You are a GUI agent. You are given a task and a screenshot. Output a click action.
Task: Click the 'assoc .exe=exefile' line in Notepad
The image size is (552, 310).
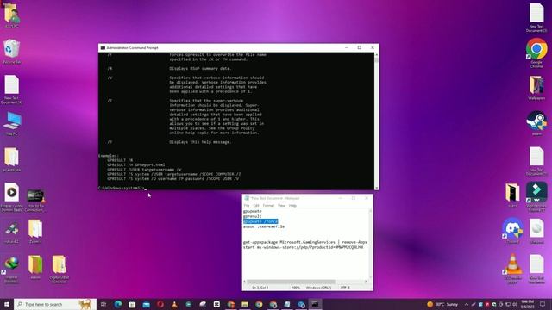click(264, 226)
